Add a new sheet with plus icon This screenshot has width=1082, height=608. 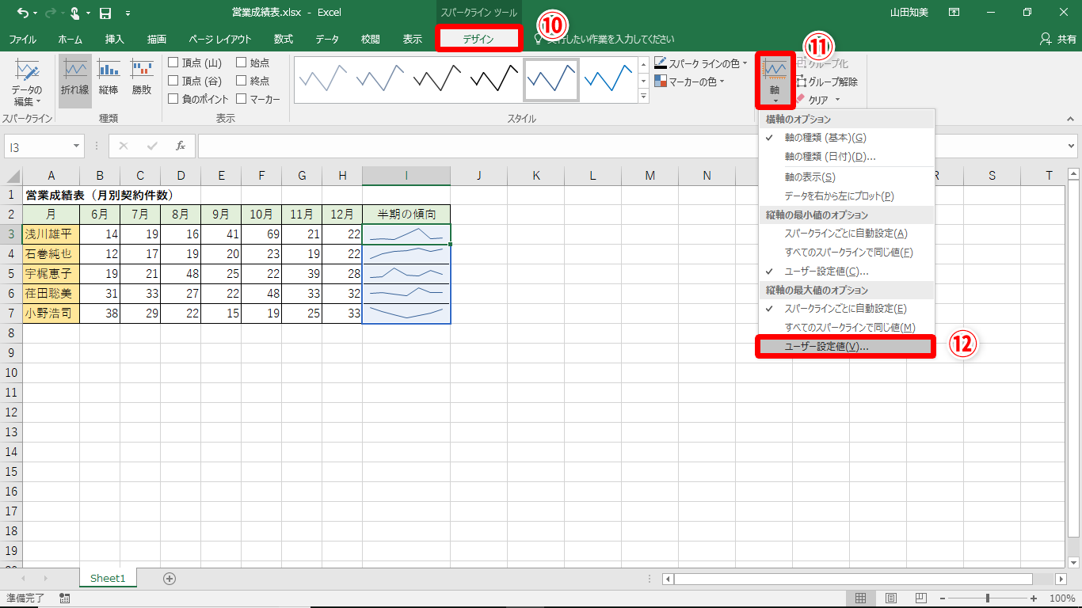170,579
